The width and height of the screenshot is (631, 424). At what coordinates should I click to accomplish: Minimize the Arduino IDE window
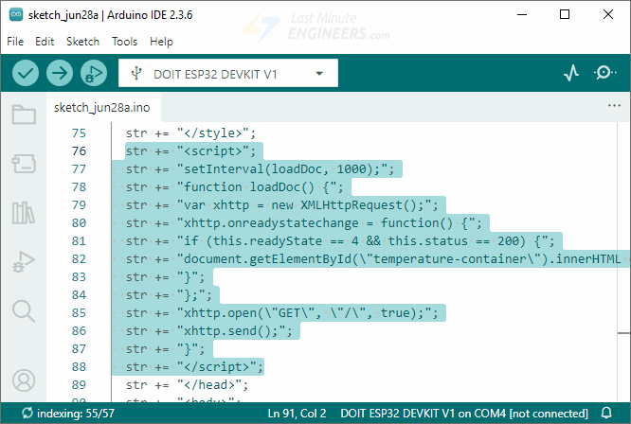point(522,14)
